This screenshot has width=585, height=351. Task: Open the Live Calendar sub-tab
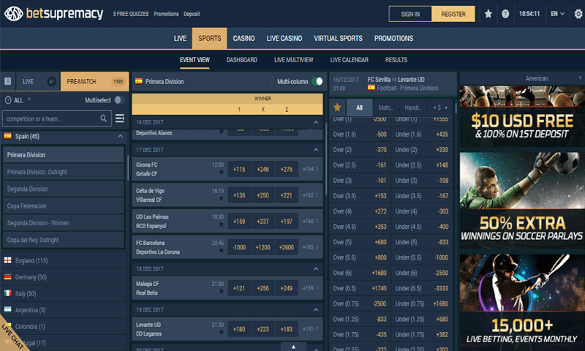coord(349,60)
